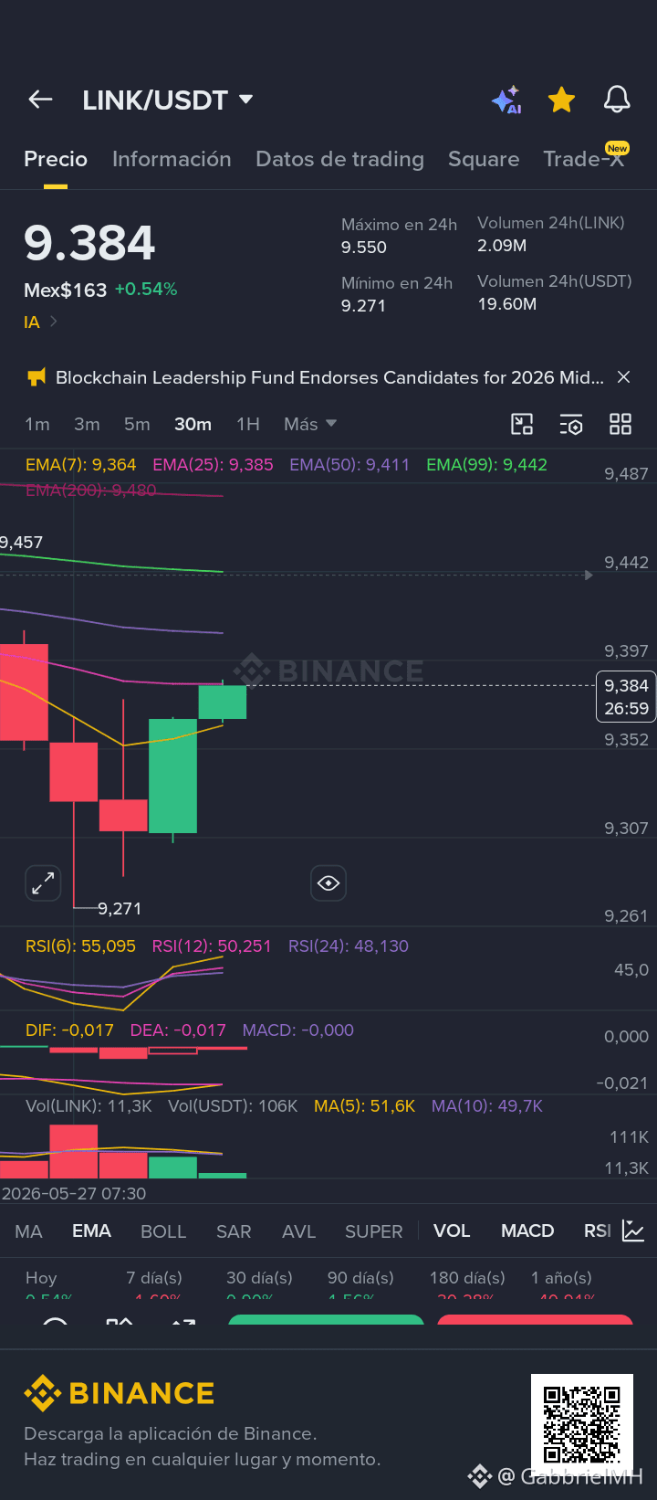
Task: Expand chart to fullscreen icon
Action: coord(43,883)
